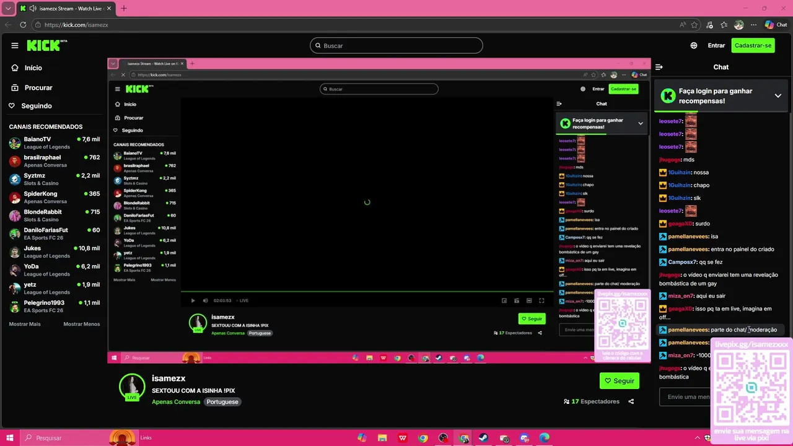Open Pelegrino1993 recommended channel
The image size is (793, 446).
[x=55, y=306]
